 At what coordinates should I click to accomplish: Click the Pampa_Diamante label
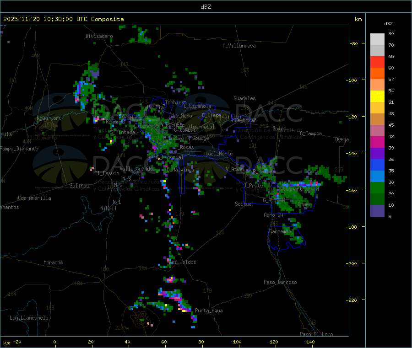click(19, 149)
